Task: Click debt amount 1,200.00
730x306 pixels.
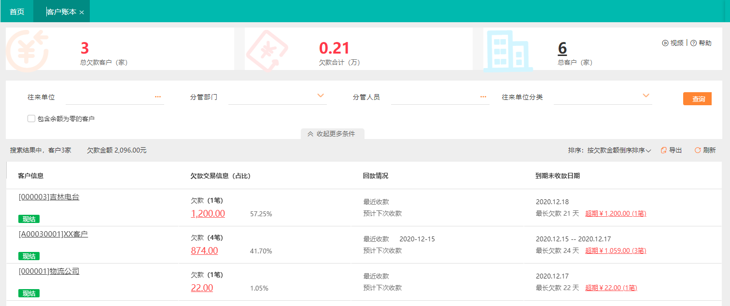Action: tap(208, 213)
